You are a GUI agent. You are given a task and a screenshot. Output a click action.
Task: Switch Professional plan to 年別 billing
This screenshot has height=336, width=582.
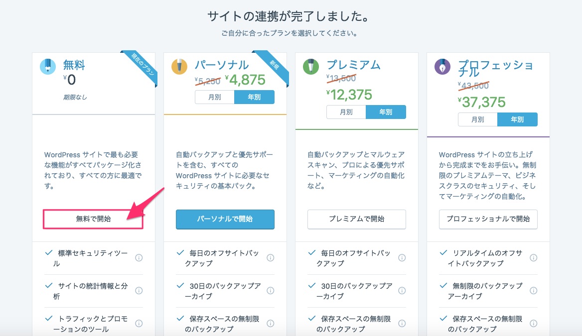pyautogui.click(x=517, y=119)
